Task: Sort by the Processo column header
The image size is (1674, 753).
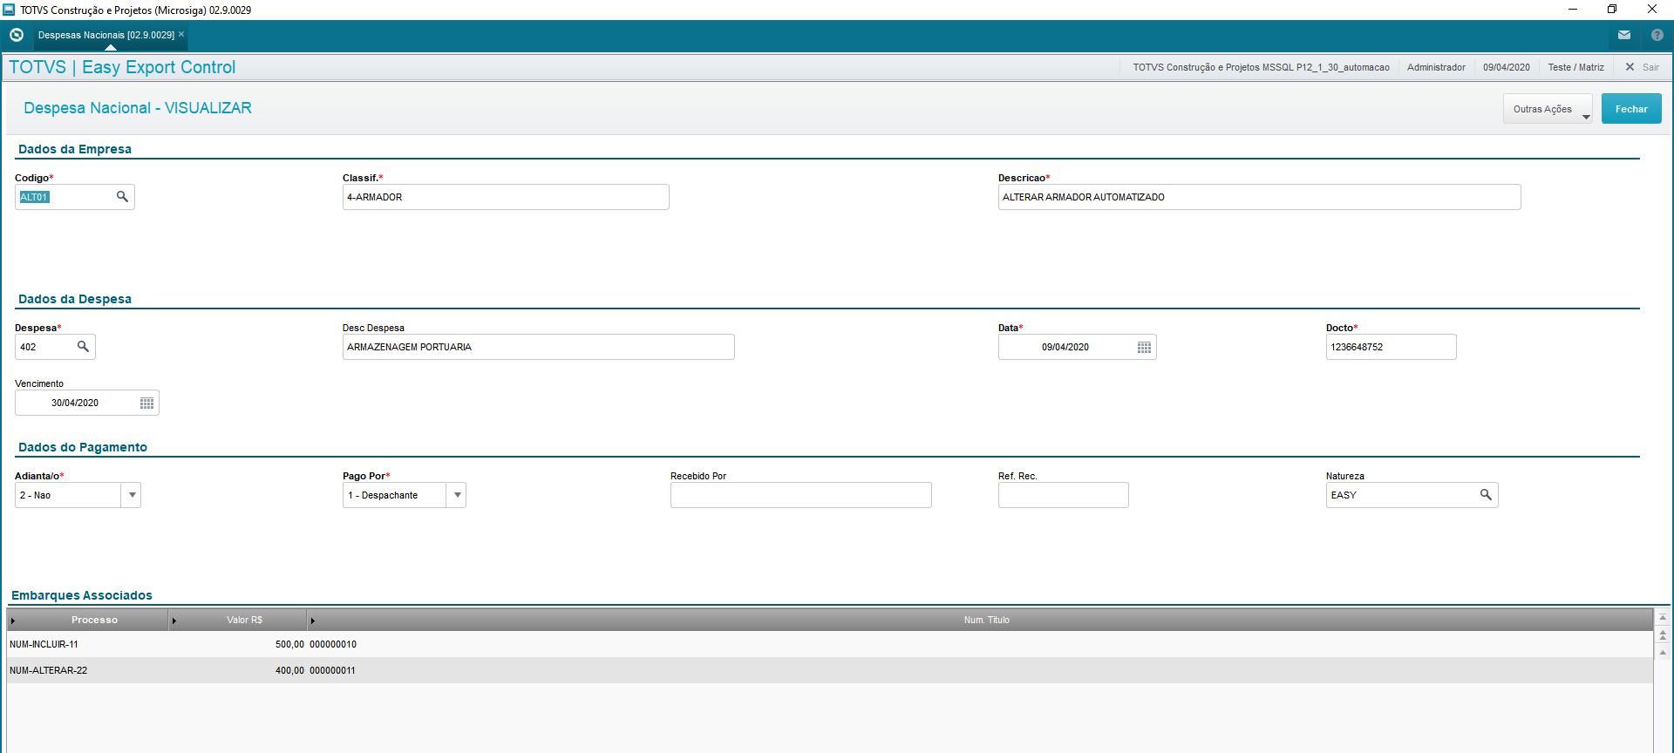Action: (x=94, y=621)
